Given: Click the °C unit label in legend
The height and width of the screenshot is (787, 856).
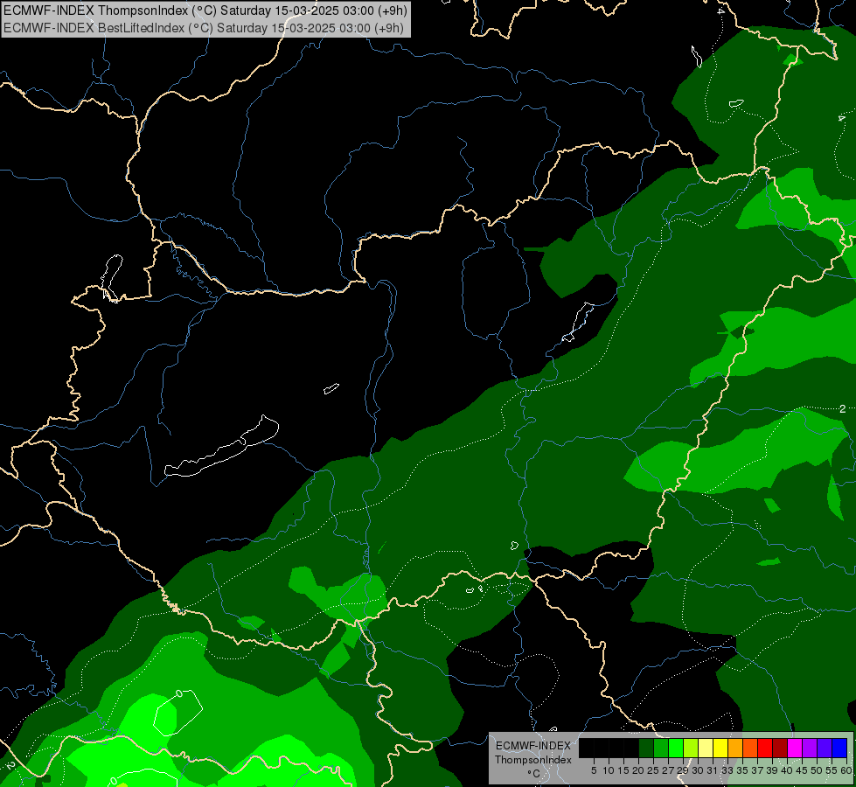Looking at the screenshot, I should click(x=534, y=773).
